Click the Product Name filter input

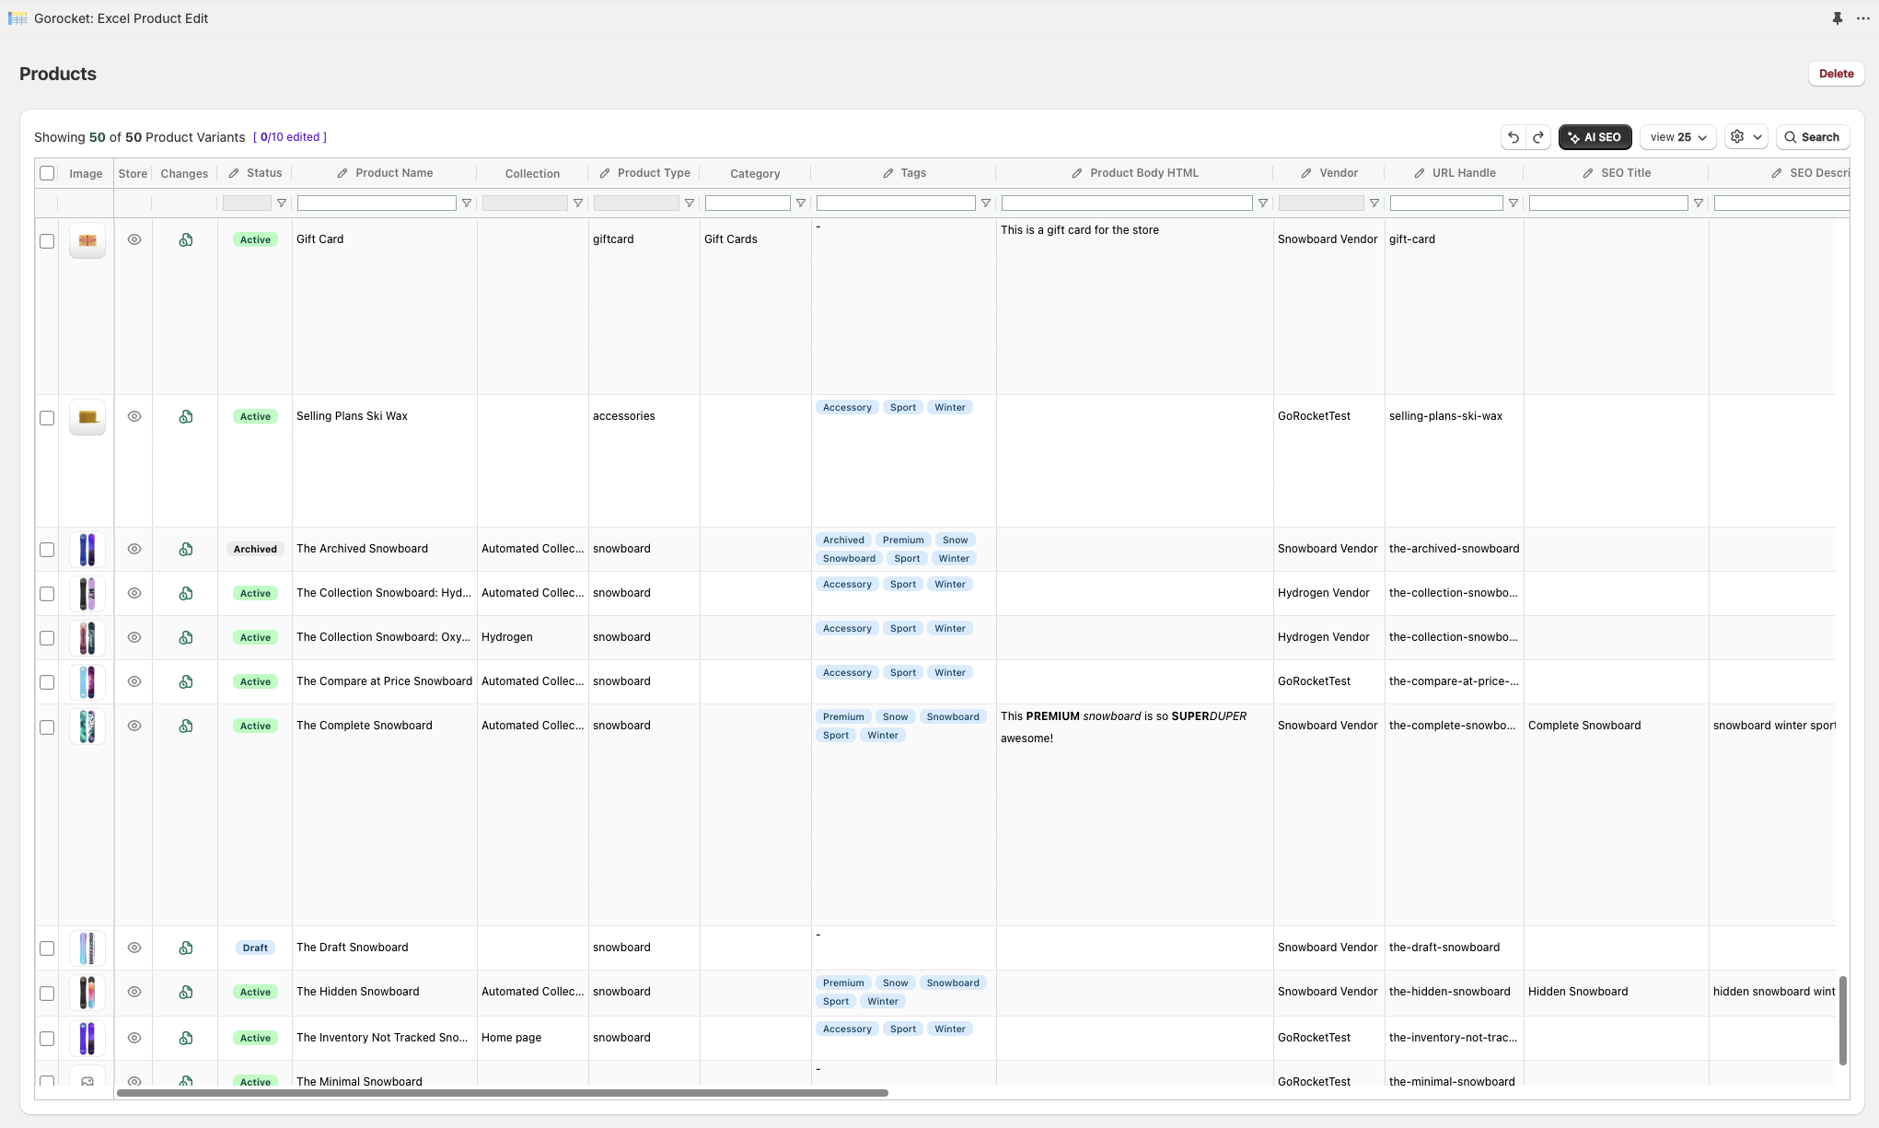tap(377, 204)
